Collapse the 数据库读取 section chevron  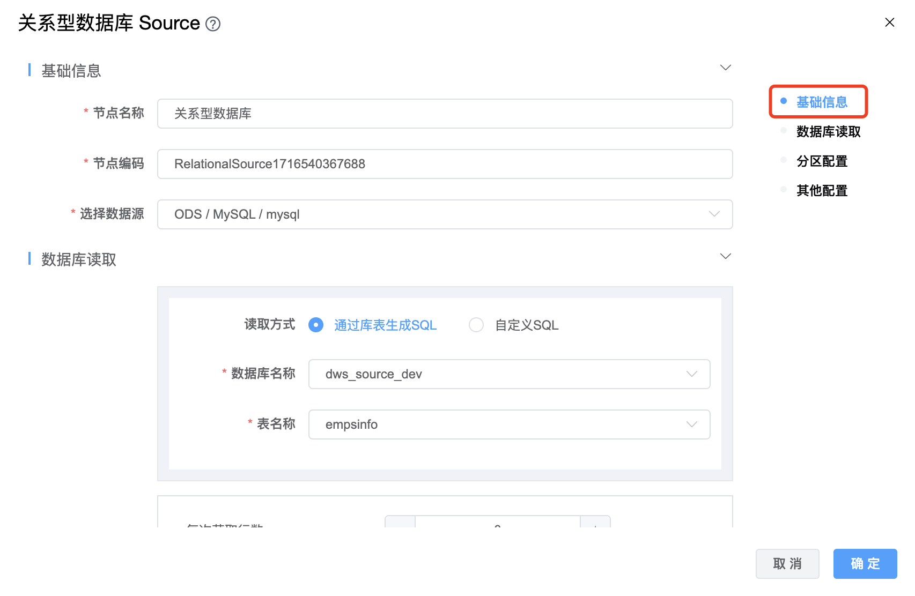tap(725, 256)
